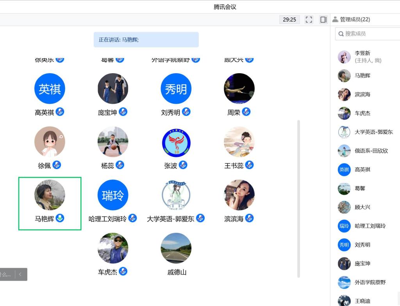The width and height of the screenshot is (400, 306).
Task: Expand the collapsed panel with the left chevron
Action: point(20,274)
